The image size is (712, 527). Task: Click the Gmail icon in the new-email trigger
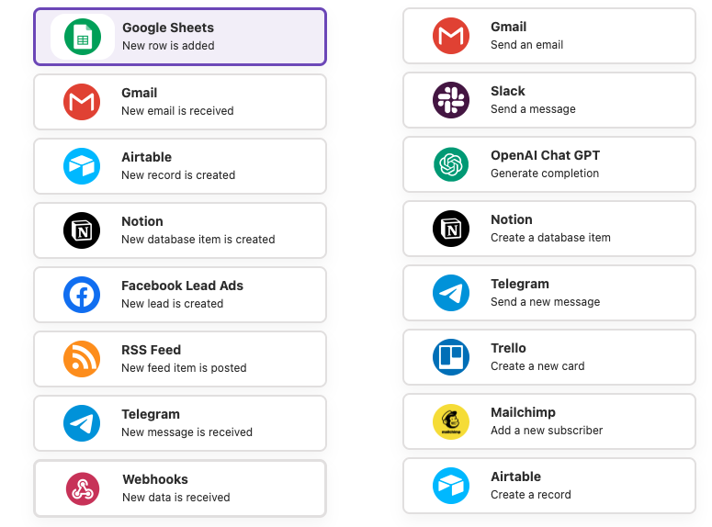[x=82, y=102]
